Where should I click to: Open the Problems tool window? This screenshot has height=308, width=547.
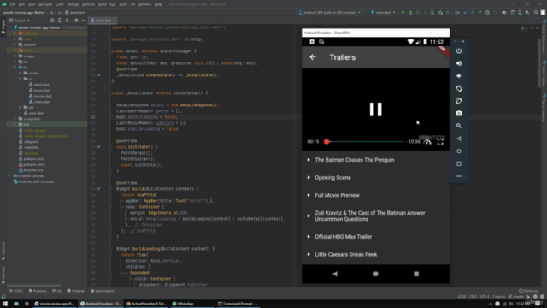click(38, 291)
